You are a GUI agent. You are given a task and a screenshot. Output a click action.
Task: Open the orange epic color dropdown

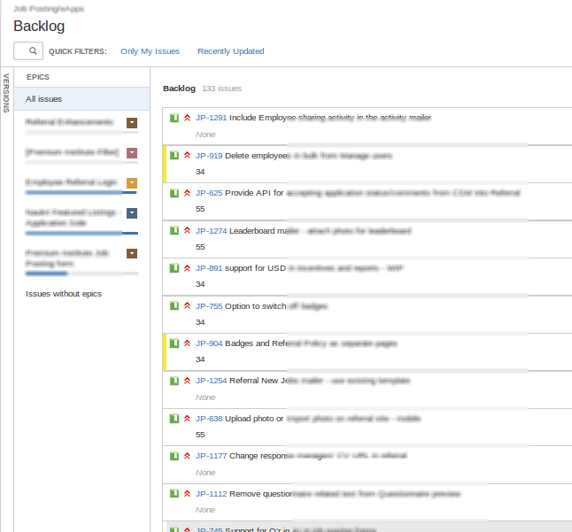pyautogui.click(x=132, y=183)
